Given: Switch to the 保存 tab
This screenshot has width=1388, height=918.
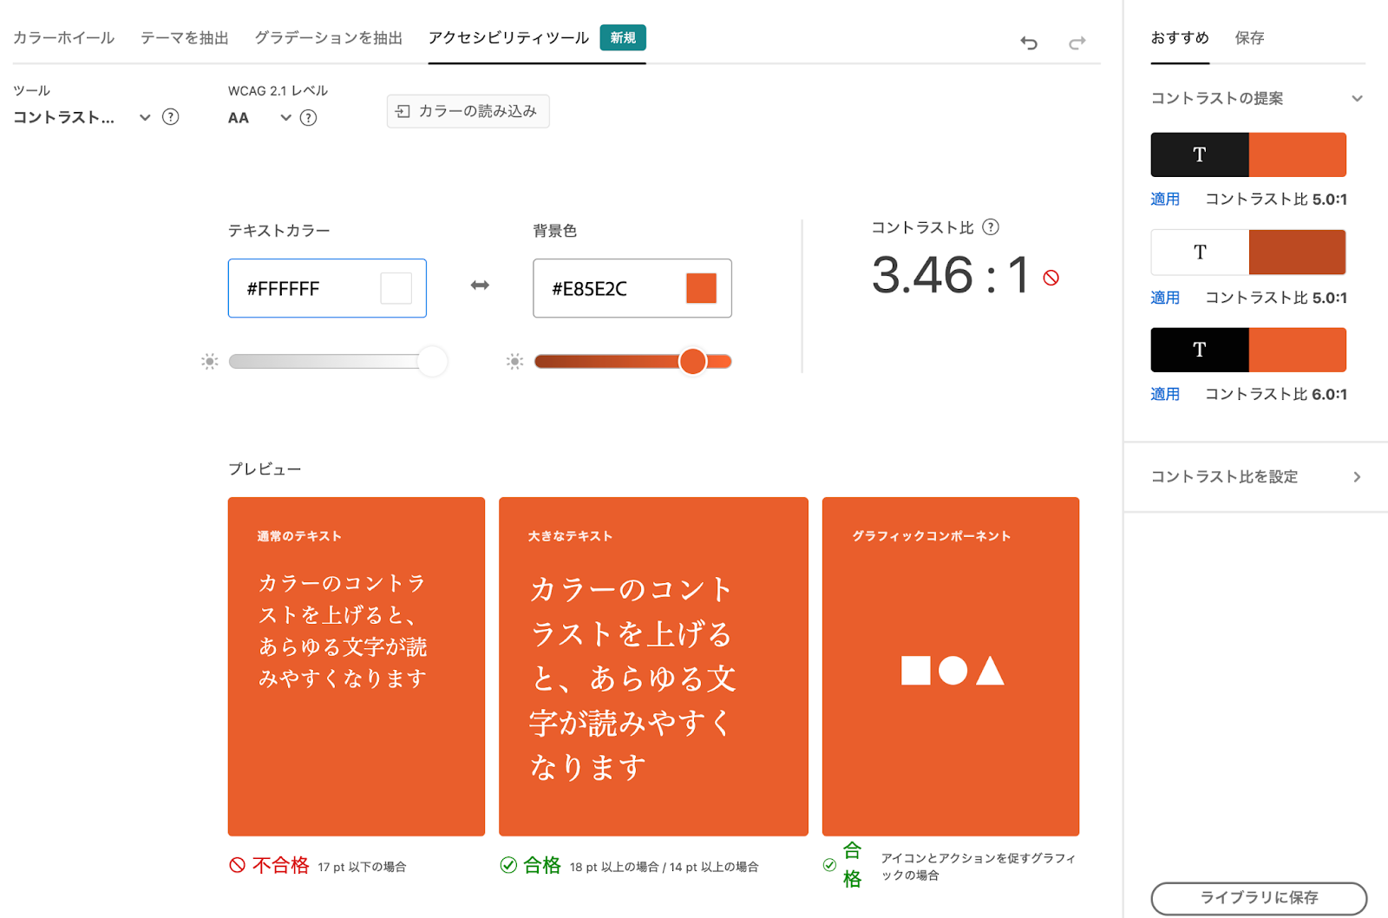Looking at the screenshot, I should pos(1249,38).
